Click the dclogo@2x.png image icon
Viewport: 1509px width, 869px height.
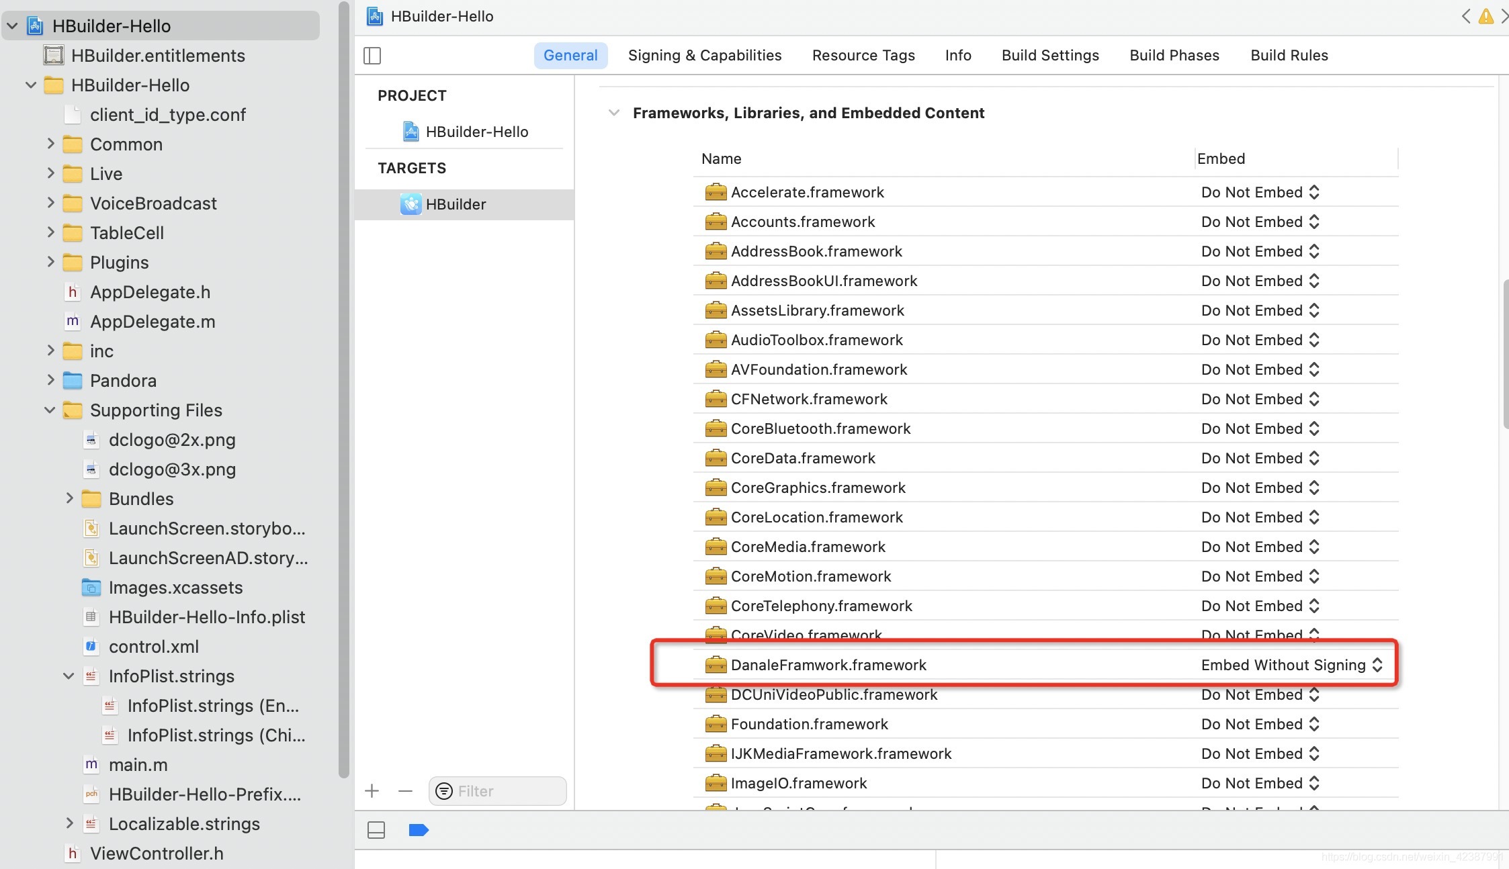[x=91, y=440]
